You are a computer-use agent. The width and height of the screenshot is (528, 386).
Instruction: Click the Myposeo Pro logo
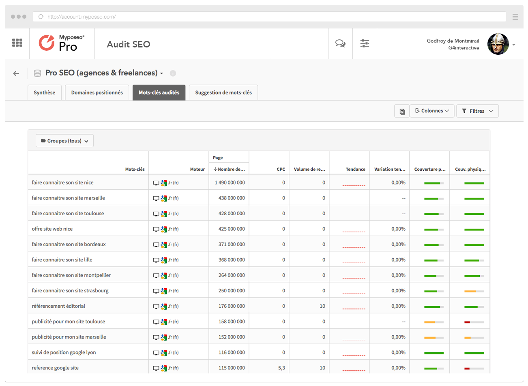pyautogui.click(x=62, y=43)
